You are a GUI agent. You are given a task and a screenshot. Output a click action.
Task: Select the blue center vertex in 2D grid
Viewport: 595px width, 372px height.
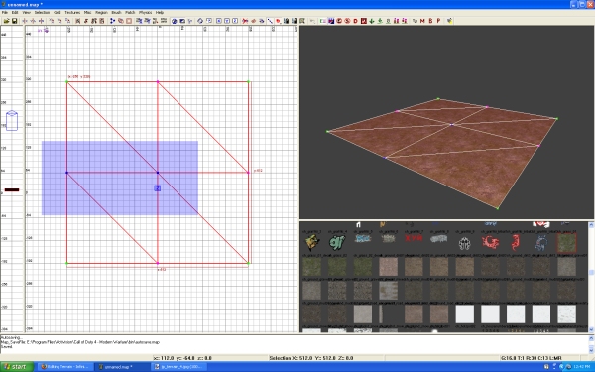tap(158, 173)
